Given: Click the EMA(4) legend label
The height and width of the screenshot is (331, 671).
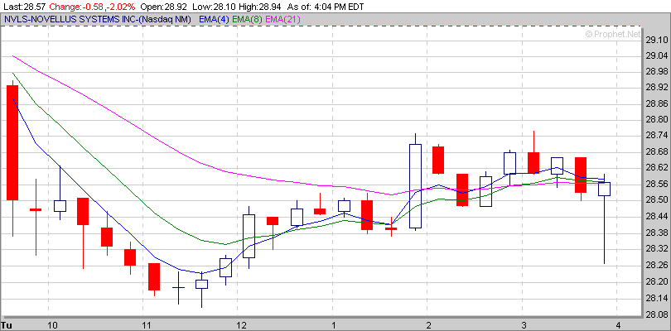Looking at the screenshot, I should 214,19.
